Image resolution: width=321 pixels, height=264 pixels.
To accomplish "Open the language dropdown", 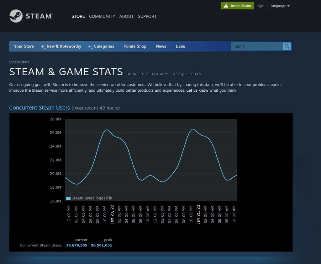I will pyautogui.click(x=280, y=6).
